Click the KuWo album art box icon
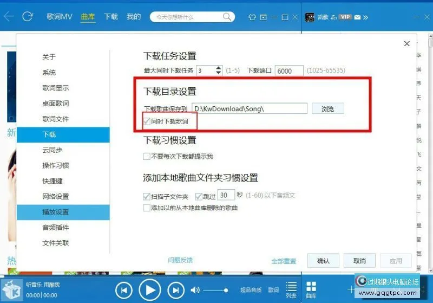 (11, 291)
